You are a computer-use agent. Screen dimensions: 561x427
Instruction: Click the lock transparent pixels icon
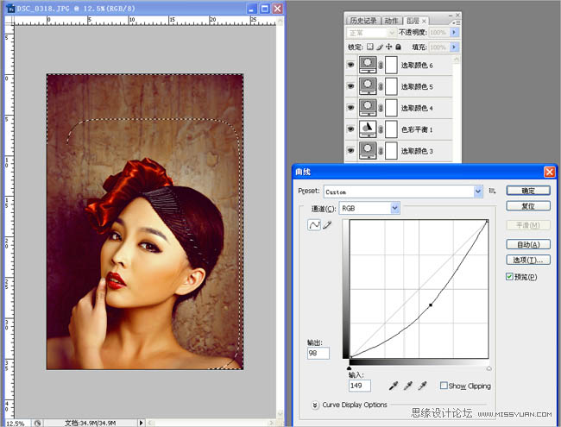click(x=370, y=47)
